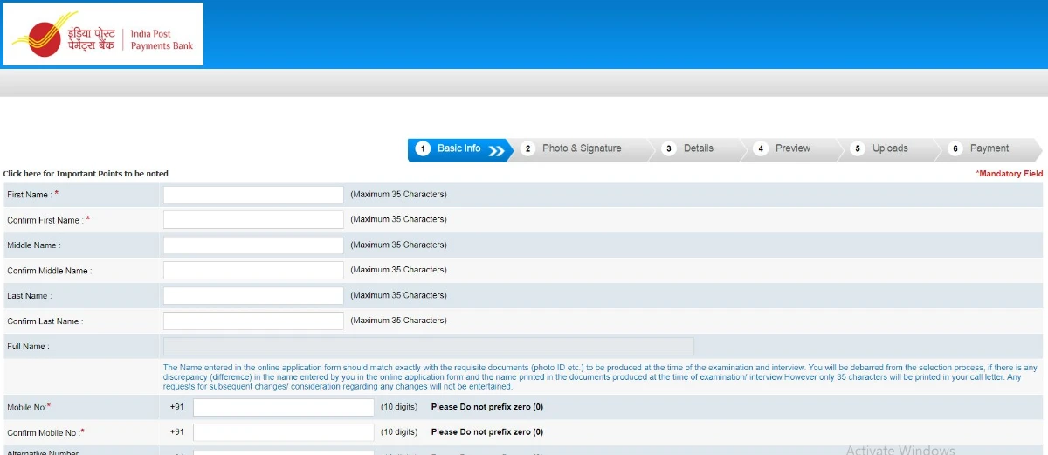
Task: Click the Confirm Mobile No label
Action: (x=45, y=432)
